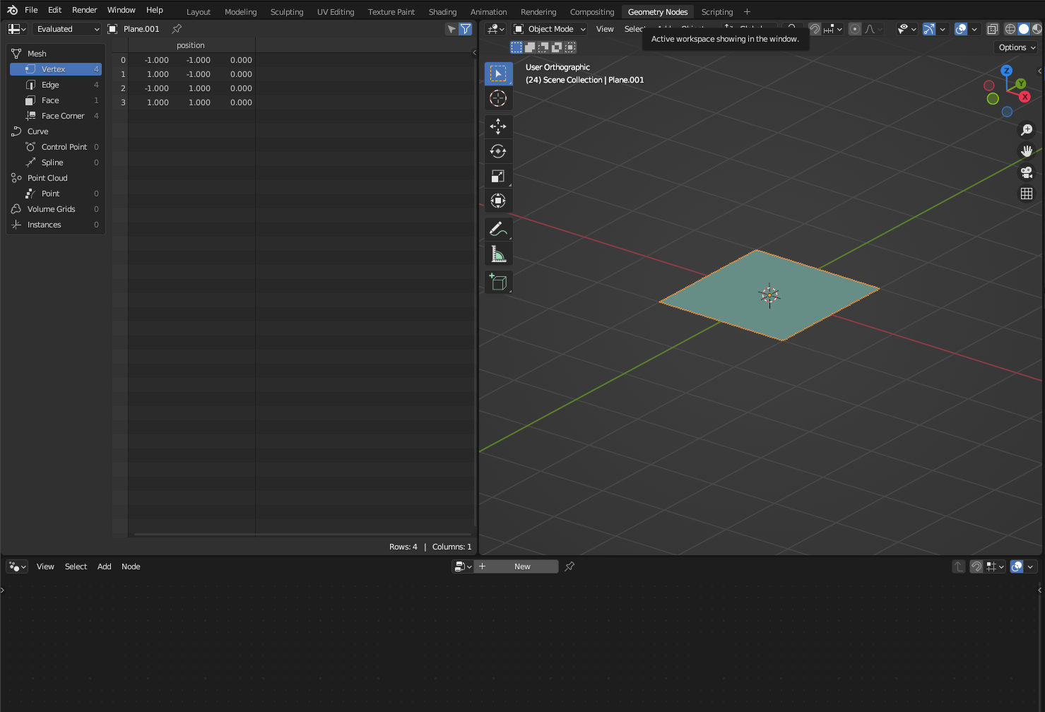Select the Annotate pencil tool

(498, 229)
